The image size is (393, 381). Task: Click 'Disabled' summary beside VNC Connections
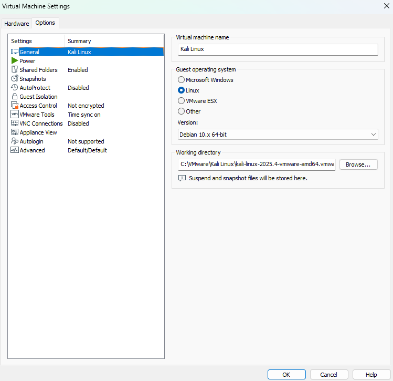click(79, 123)
